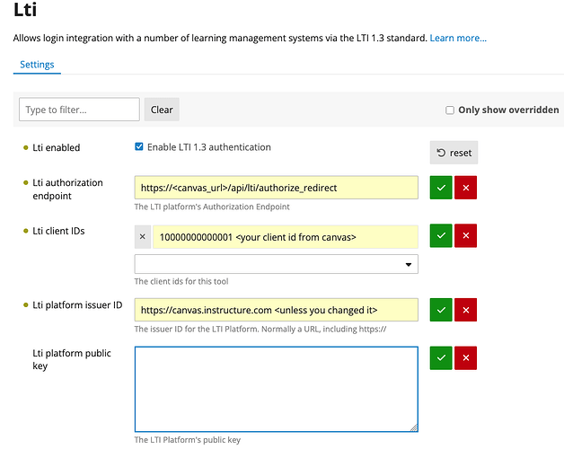Confirm the Lti authorization endpoint with green checkmark
This screenshot has width=564, height=449.
click(x=441, y=188)
